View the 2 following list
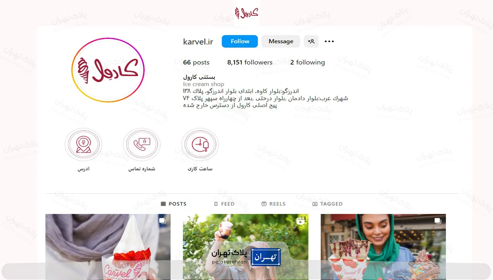This screenshot has width=493, height=280. coord(307,62)
